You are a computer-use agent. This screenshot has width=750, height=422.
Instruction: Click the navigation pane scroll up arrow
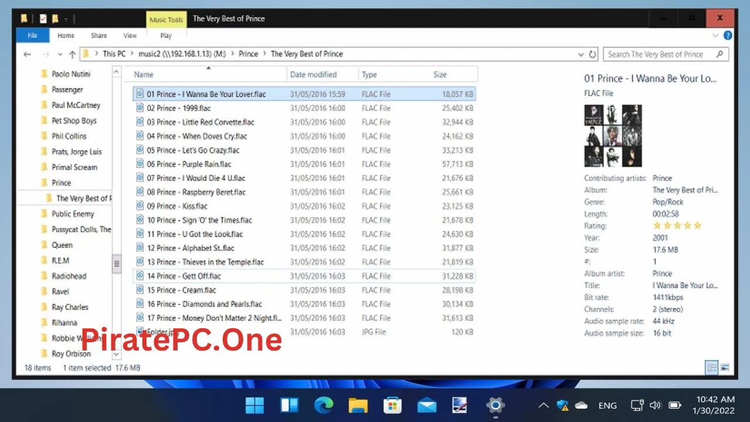[x=116, y=73]
